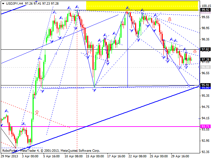Click the fractal arrow below the 15 Apr low
This screenshot has width=213, height=159.
click(x=95, y=90)
